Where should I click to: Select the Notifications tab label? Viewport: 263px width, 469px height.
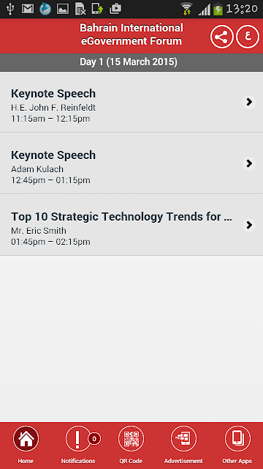(78, 461)
